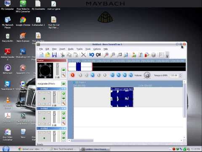Toggle the blue loop playback button
The height and width of the screenshot is (152, 202).
coord(93,75)
